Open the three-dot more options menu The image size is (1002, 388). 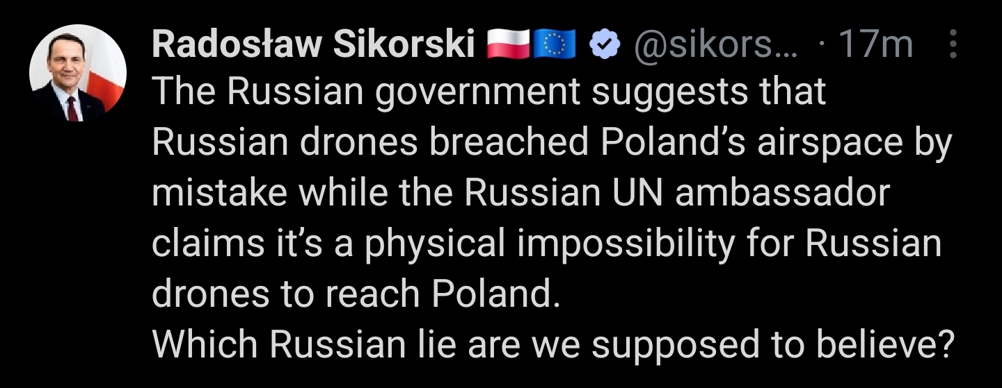point(953,47)
